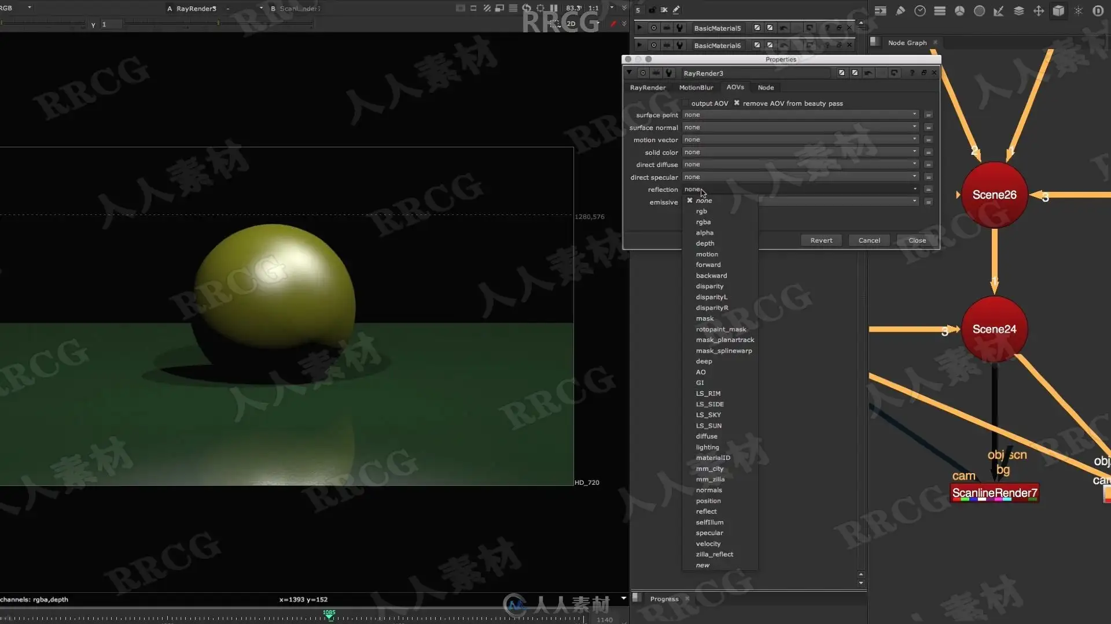
Task: Click the Revert button
Action: (821, 240)
